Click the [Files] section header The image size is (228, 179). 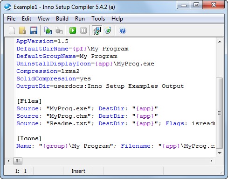click(x=29, y=101)
